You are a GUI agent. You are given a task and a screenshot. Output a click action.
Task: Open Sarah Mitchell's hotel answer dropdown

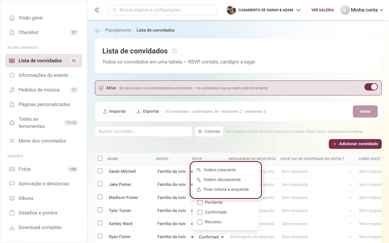[317, 171]
